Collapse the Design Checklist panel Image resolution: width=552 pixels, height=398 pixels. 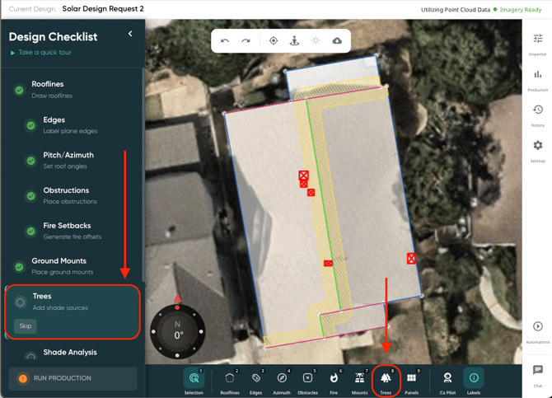[x=130, y=35]
